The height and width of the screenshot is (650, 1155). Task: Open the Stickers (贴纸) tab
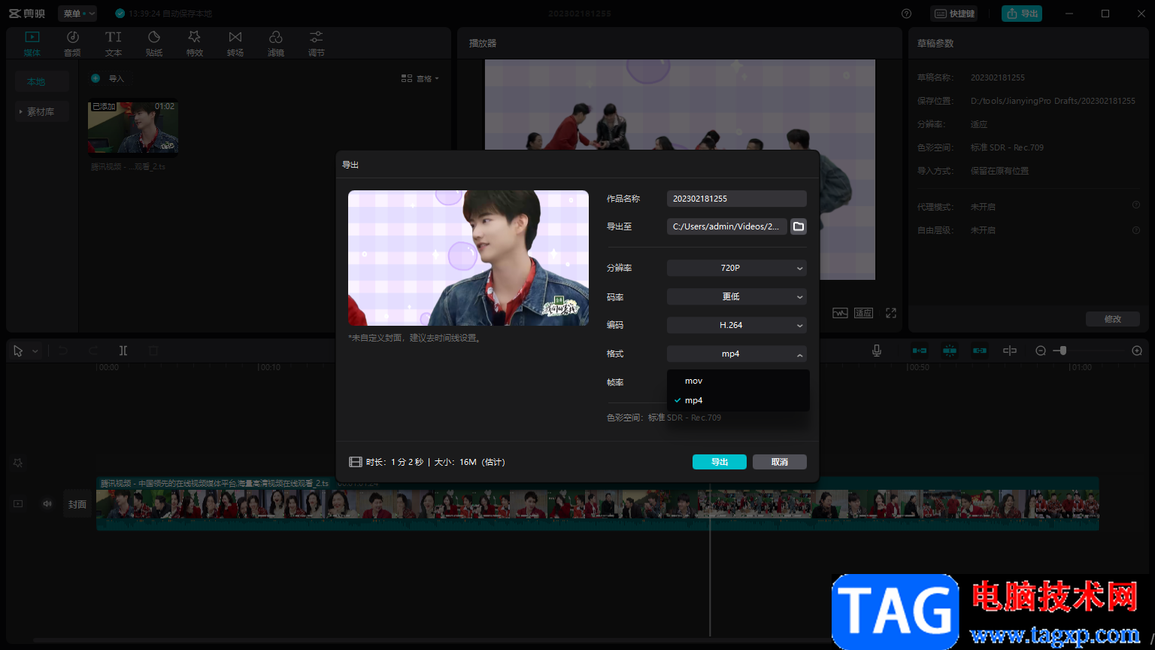[154, 44]
